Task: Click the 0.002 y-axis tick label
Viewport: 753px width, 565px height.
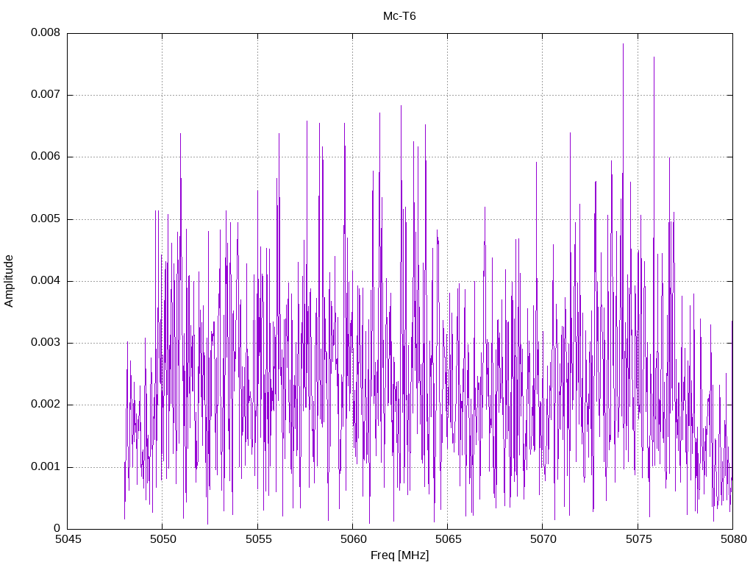Action: click(x=46, y=404)
